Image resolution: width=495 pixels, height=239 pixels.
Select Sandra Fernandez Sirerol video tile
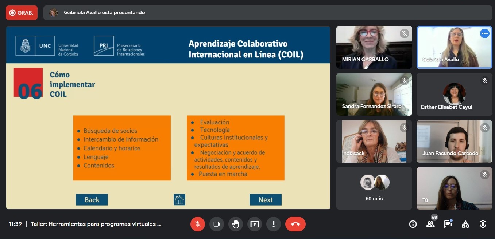[374, 95]
